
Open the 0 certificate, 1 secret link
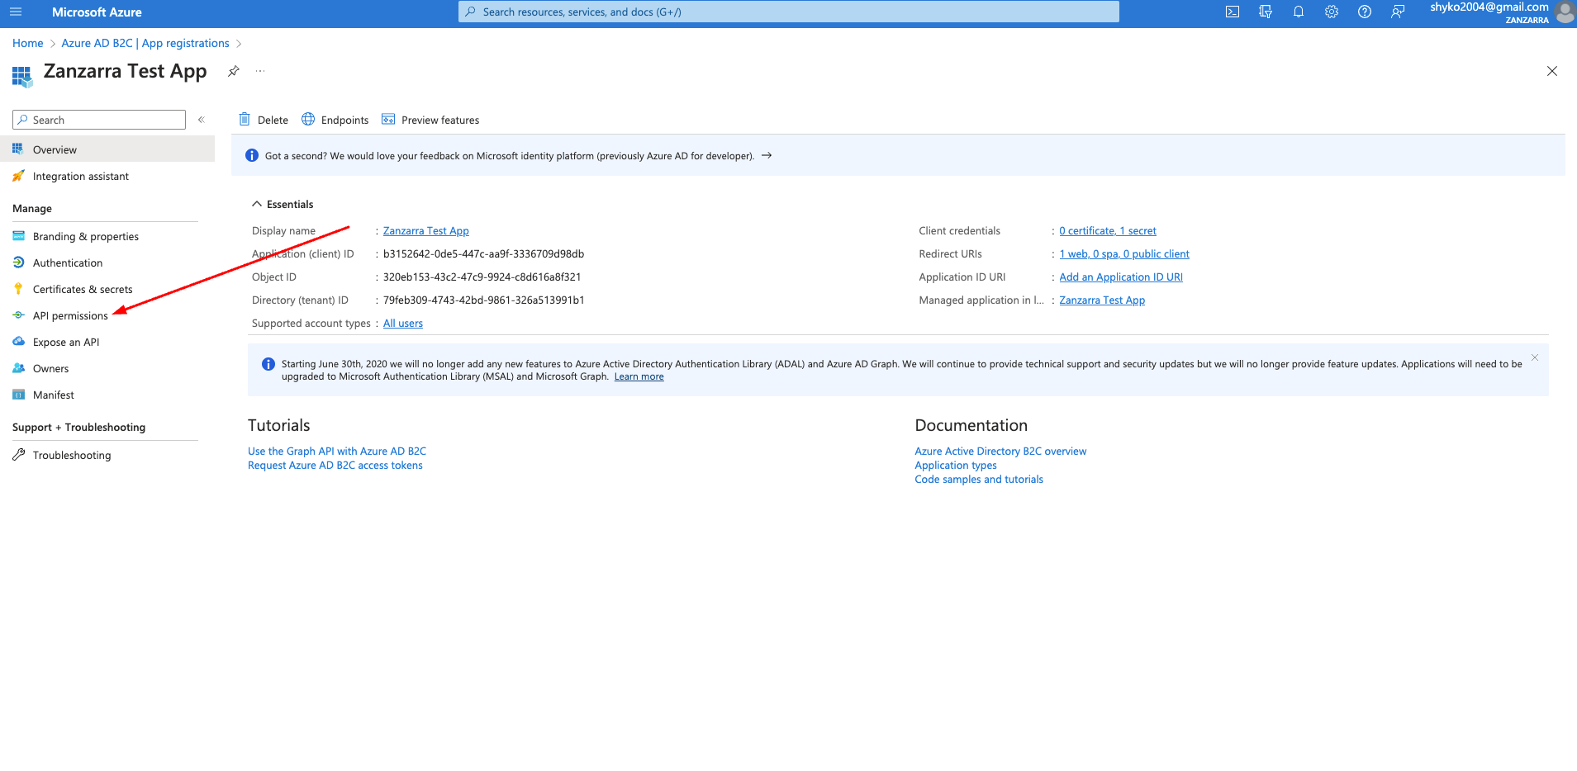(1108, 231)
